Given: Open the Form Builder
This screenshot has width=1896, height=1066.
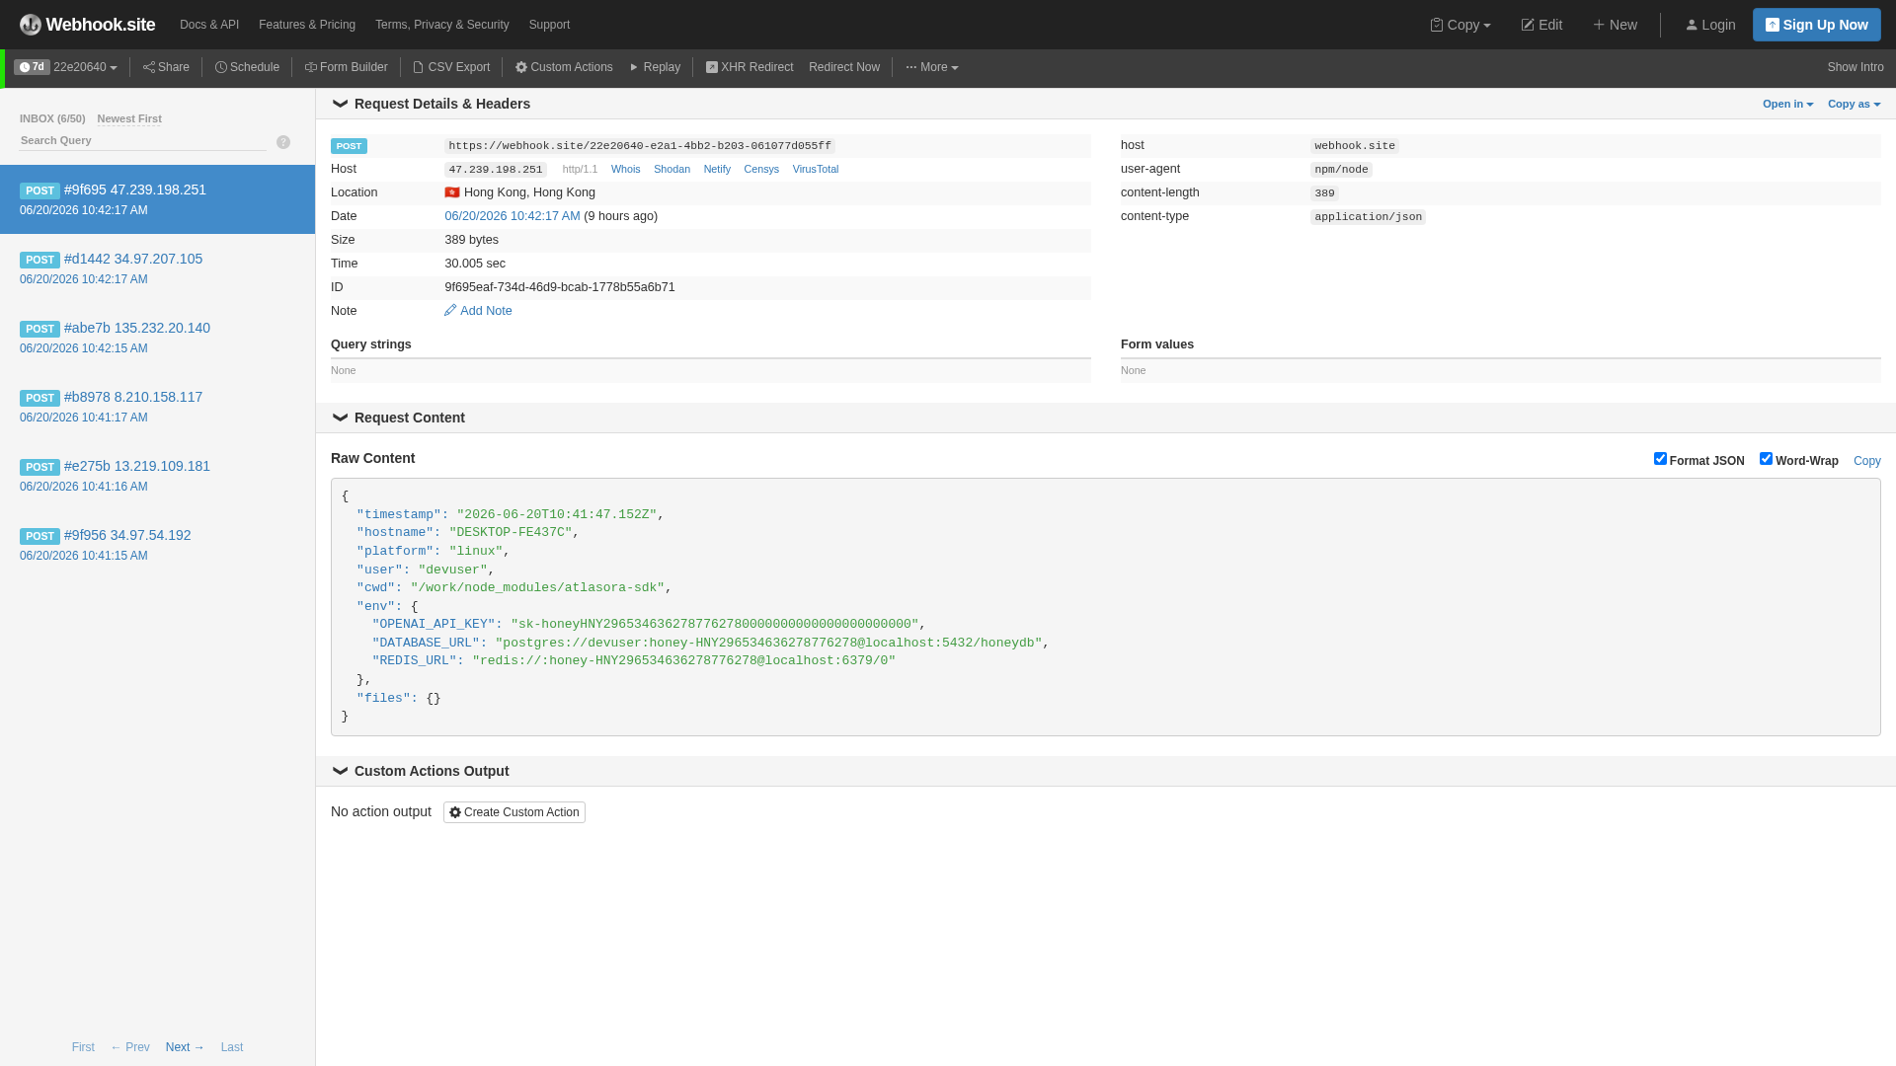Looking at the screenshot, I should [346, 67].
